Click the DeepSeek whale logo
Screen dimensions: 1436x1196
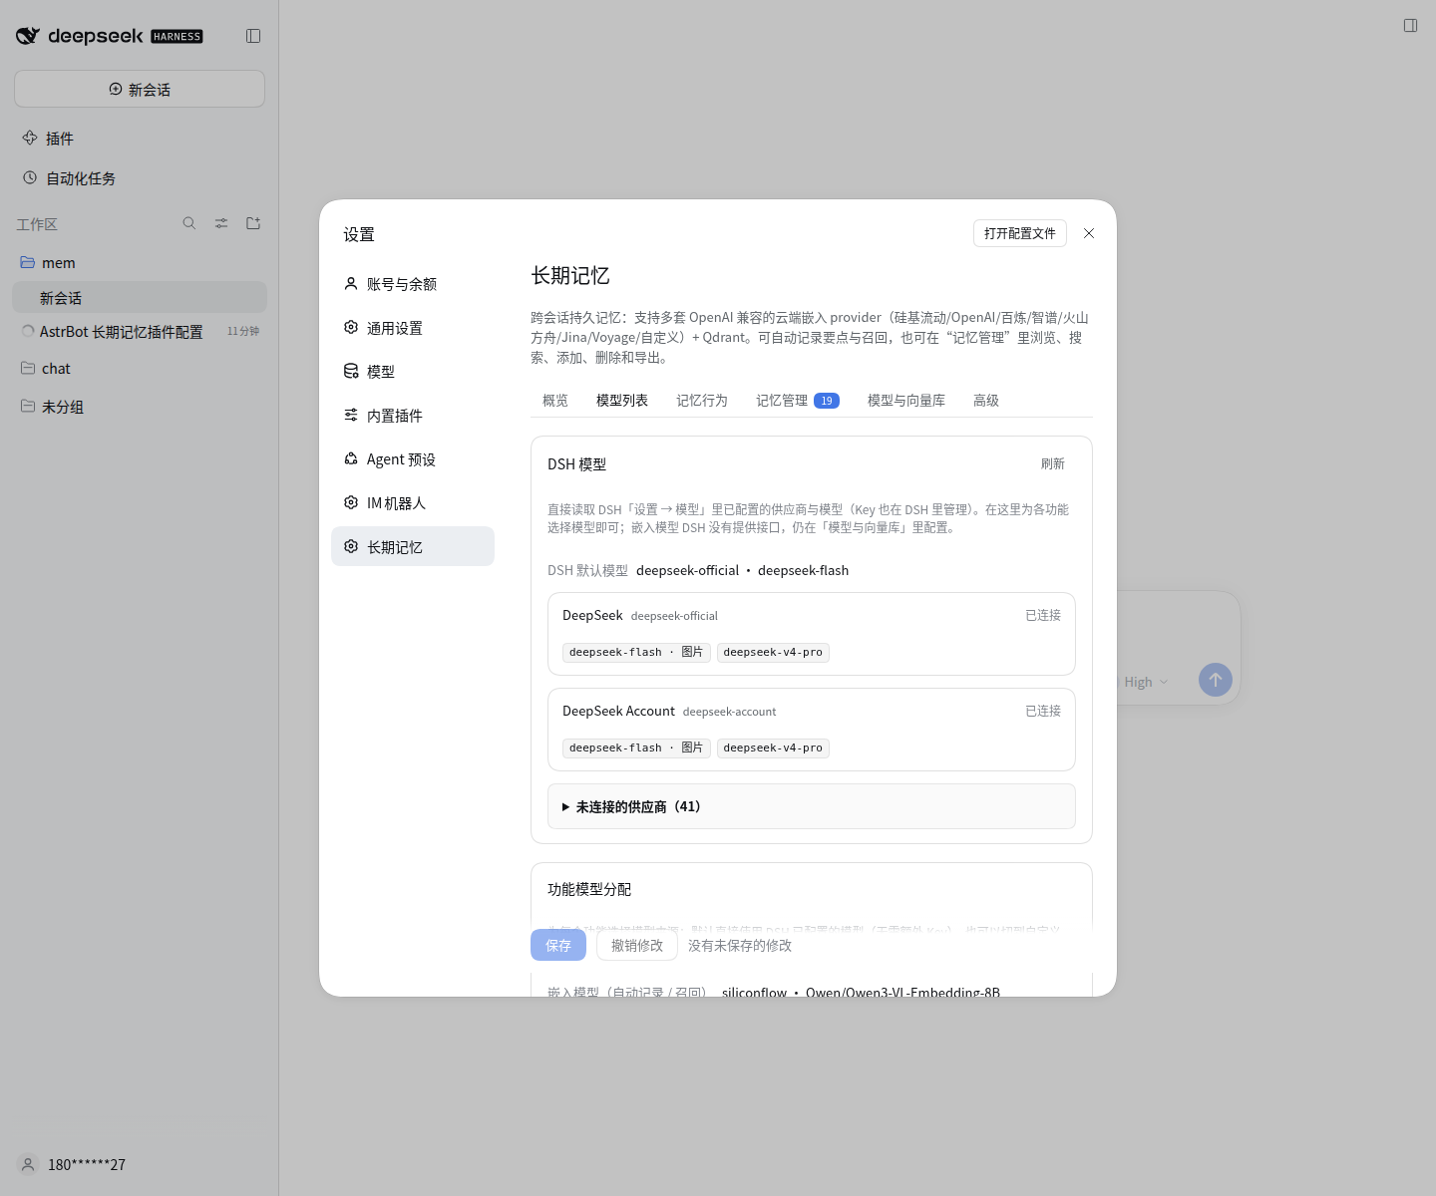pyautogui.click(x=28, y=36)
